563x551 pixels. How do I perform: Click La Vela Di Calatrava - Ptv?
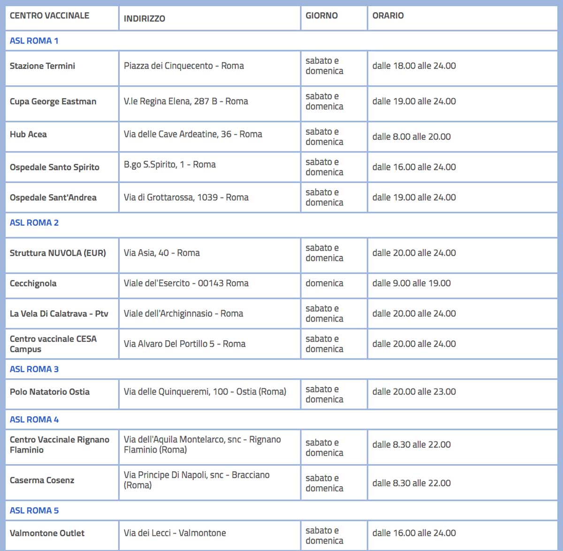(x=59, y=314)
